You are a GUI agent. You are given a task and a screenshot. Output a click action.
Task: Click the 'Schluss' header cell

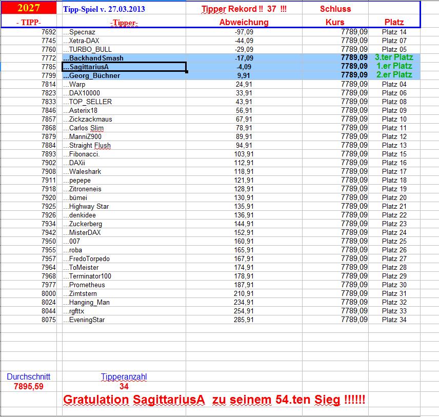[335, 9]
